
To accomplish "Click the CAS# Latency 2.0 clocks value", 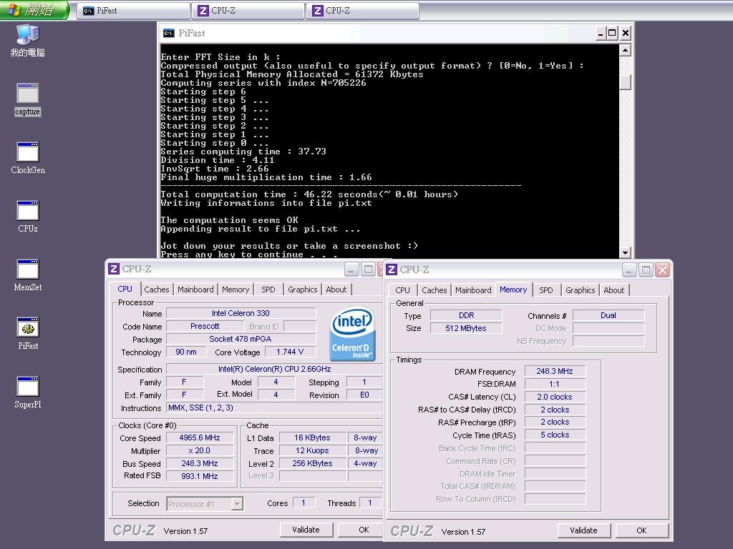I will pos(555,397).
